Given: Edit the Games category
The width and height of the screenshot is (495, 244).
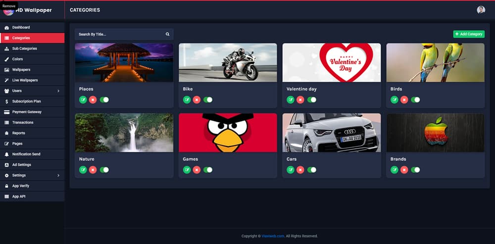Looking at the screenshot, I should 187,170.
